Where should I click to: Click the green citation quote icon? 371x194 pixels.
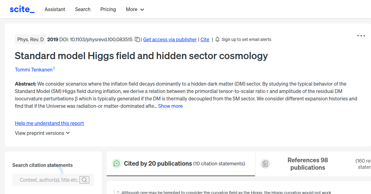[116, 164]
